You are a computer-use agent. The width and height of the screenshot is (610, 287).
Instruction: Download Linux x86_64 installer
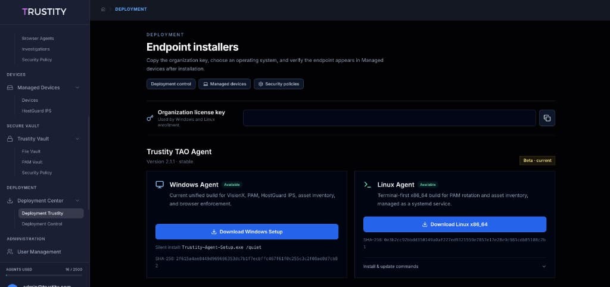pyautogui.click(x=455, y=224)
